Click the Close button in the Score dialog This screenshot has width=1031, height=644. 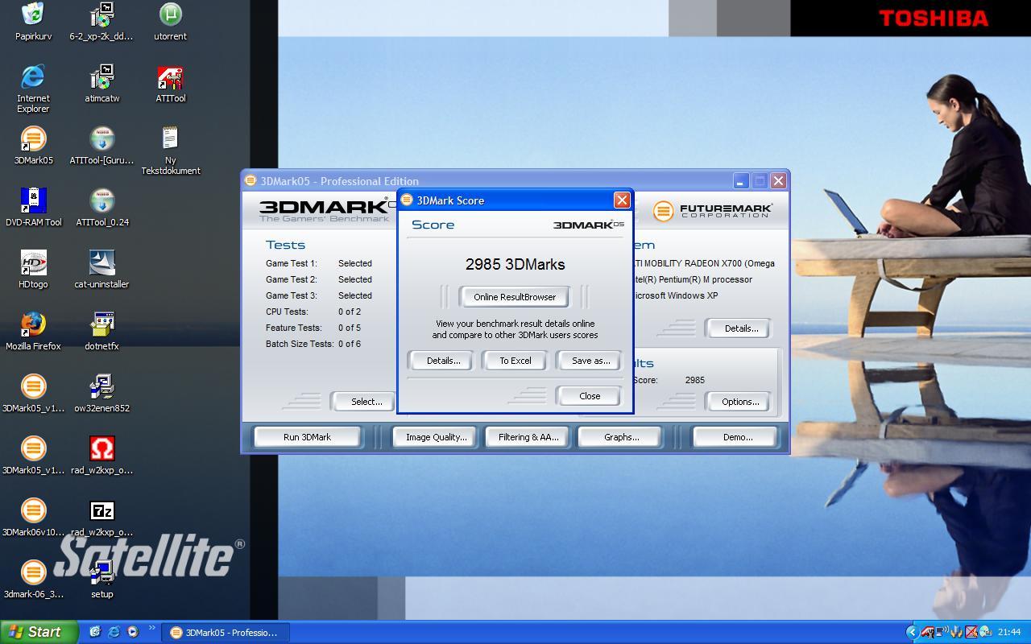point(590,396)
